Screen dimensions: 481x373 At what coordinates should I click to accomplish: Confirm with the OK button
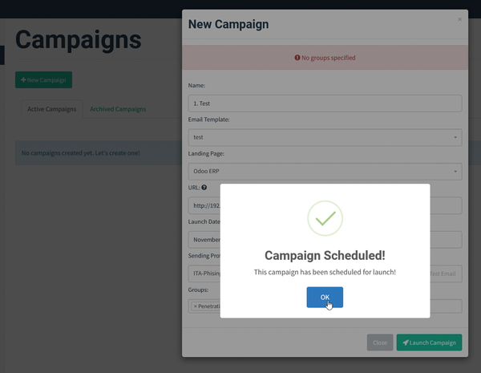[x=325, y=297]
